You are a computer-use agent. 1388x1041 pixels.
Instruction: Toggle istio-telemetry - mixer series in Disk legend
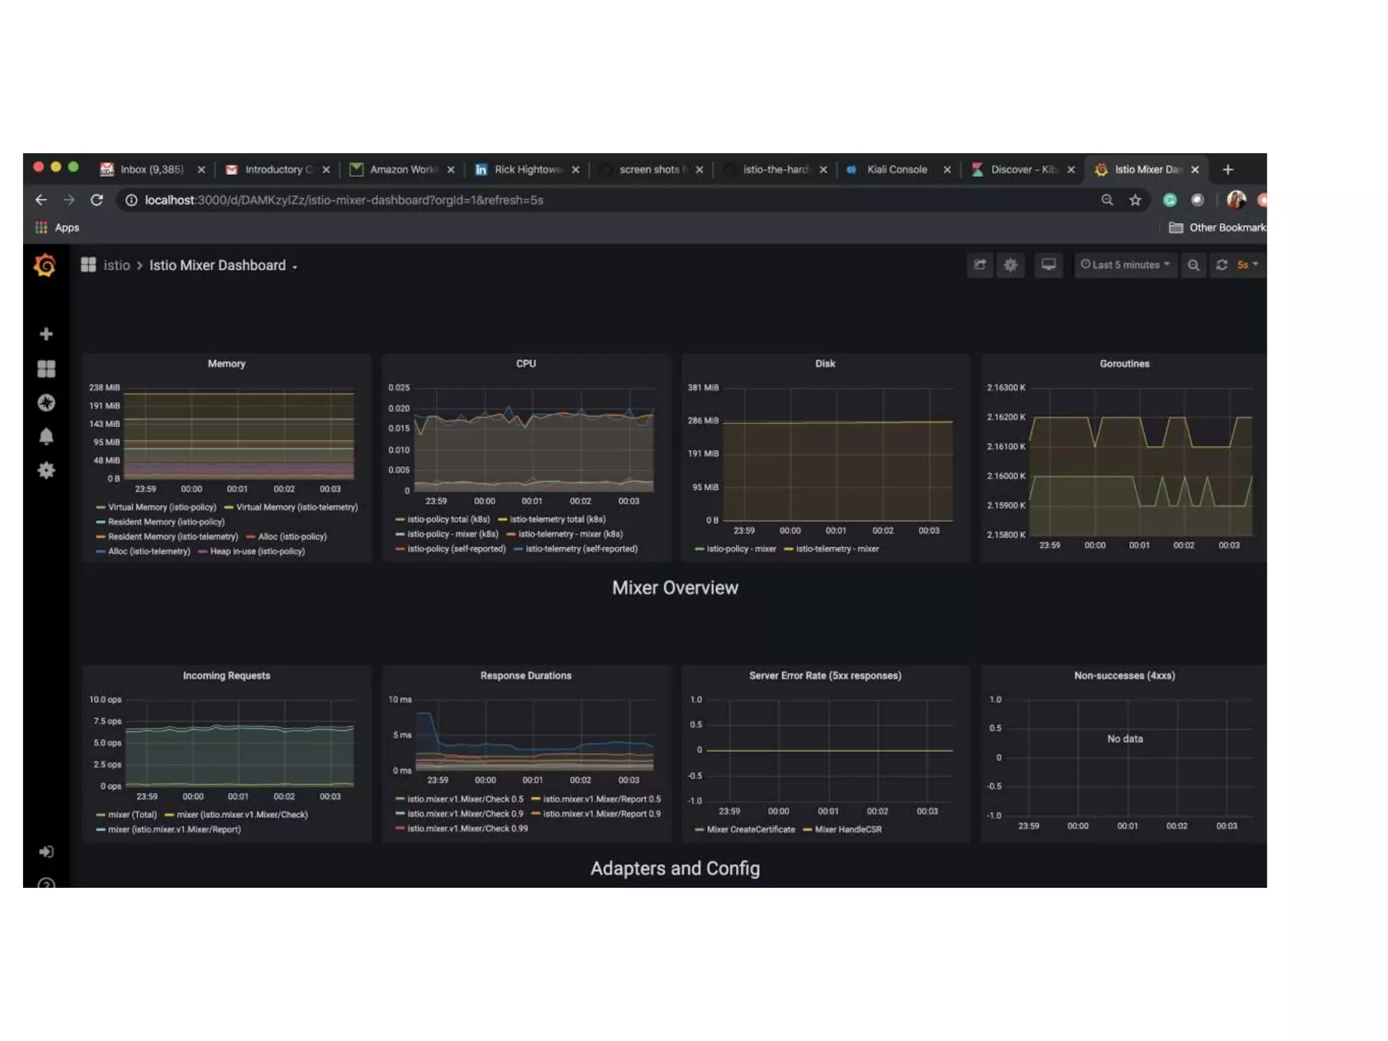click(837, 549)
